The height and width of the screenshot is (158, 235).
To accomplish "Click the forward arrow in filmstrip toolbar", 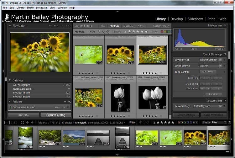I will coord(32,122).
